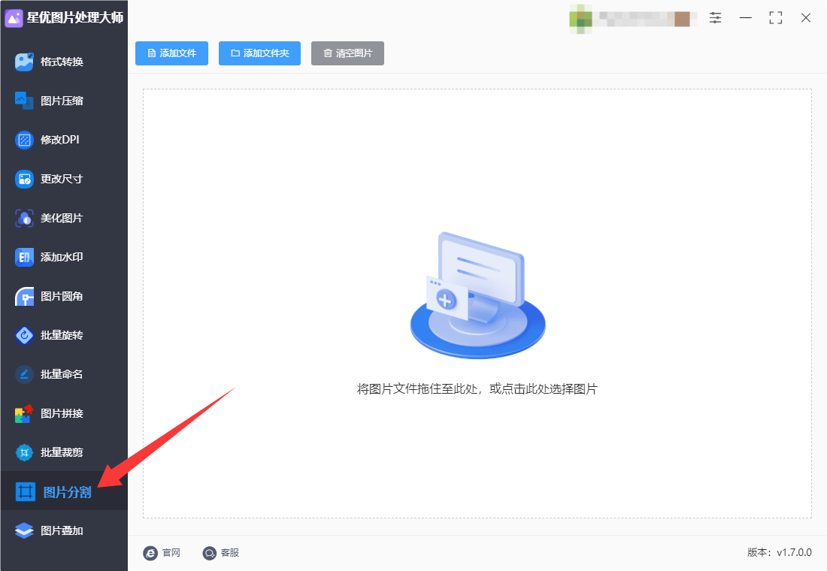Go to 批量旋转 function

click(64, 335)
